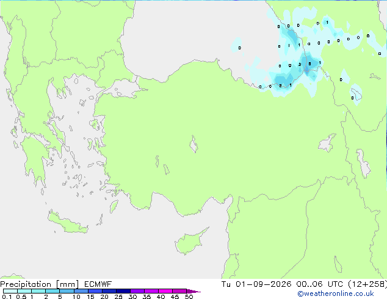
Task: Select legend swatch between 45 and 50
Action: point(179,291)
